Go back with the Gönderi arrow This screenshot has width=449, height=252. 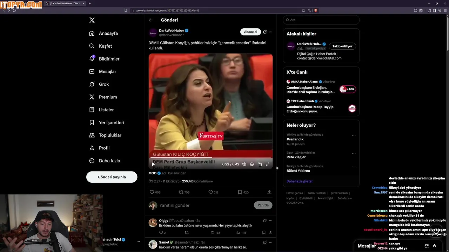point(151,20)
